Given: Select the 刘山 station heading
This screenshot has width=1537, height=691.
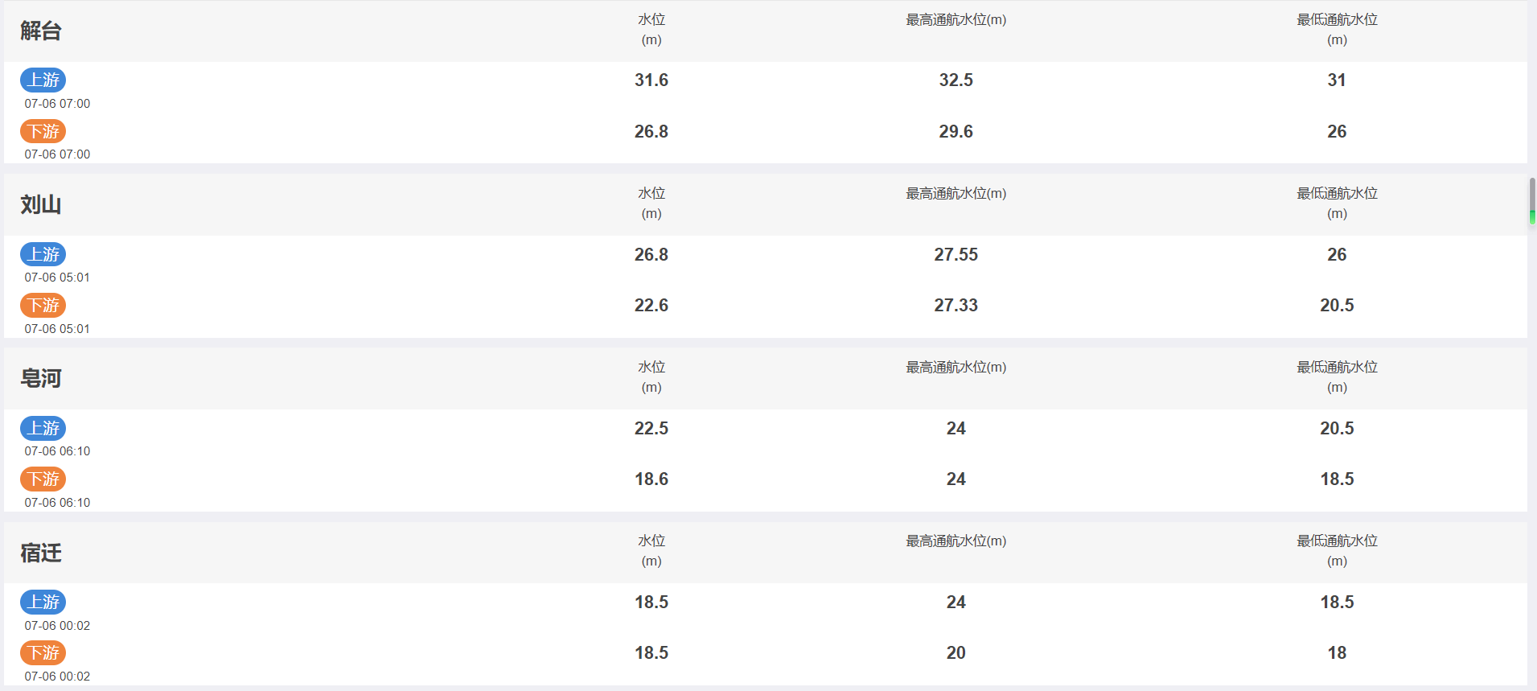Looking at the screenshot, I should (41, 205).
